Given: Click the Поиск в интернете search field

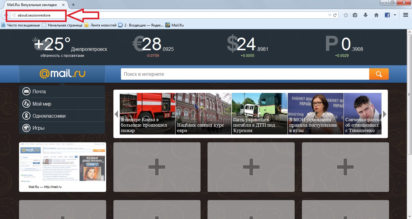Looking at the screenshot, I should coord(245,74).
